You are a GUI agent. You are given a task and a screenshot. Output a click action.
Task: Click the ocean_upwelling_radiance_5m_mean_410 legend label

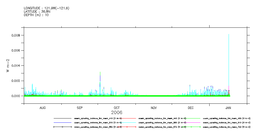98,118
